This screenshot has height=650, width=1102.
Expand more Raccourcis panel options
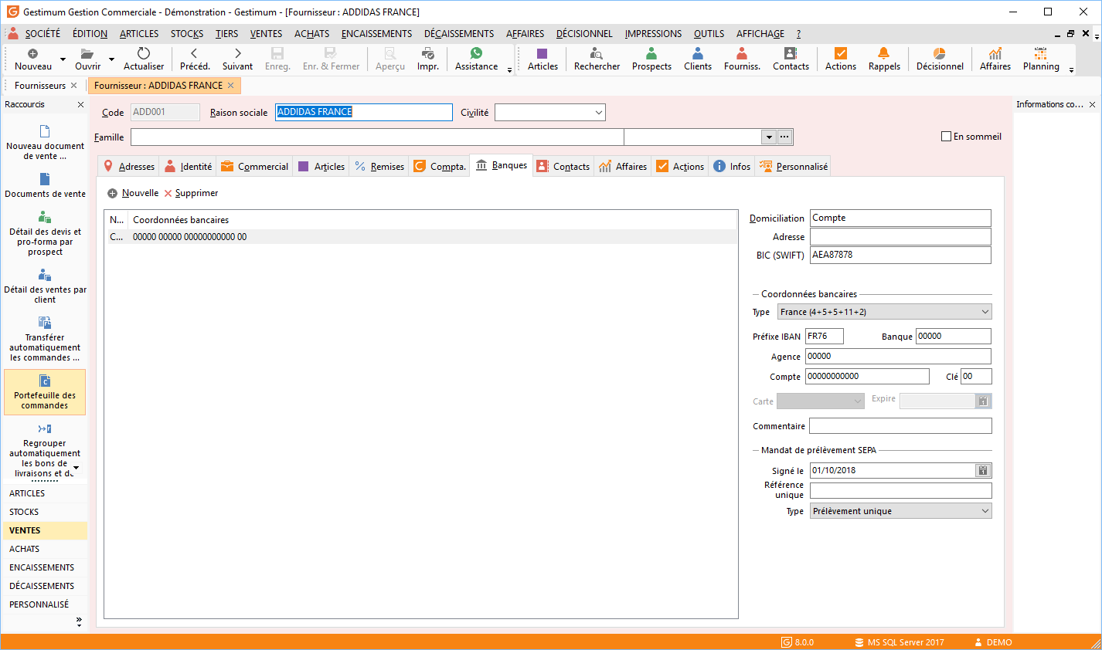tap(79, 621)
